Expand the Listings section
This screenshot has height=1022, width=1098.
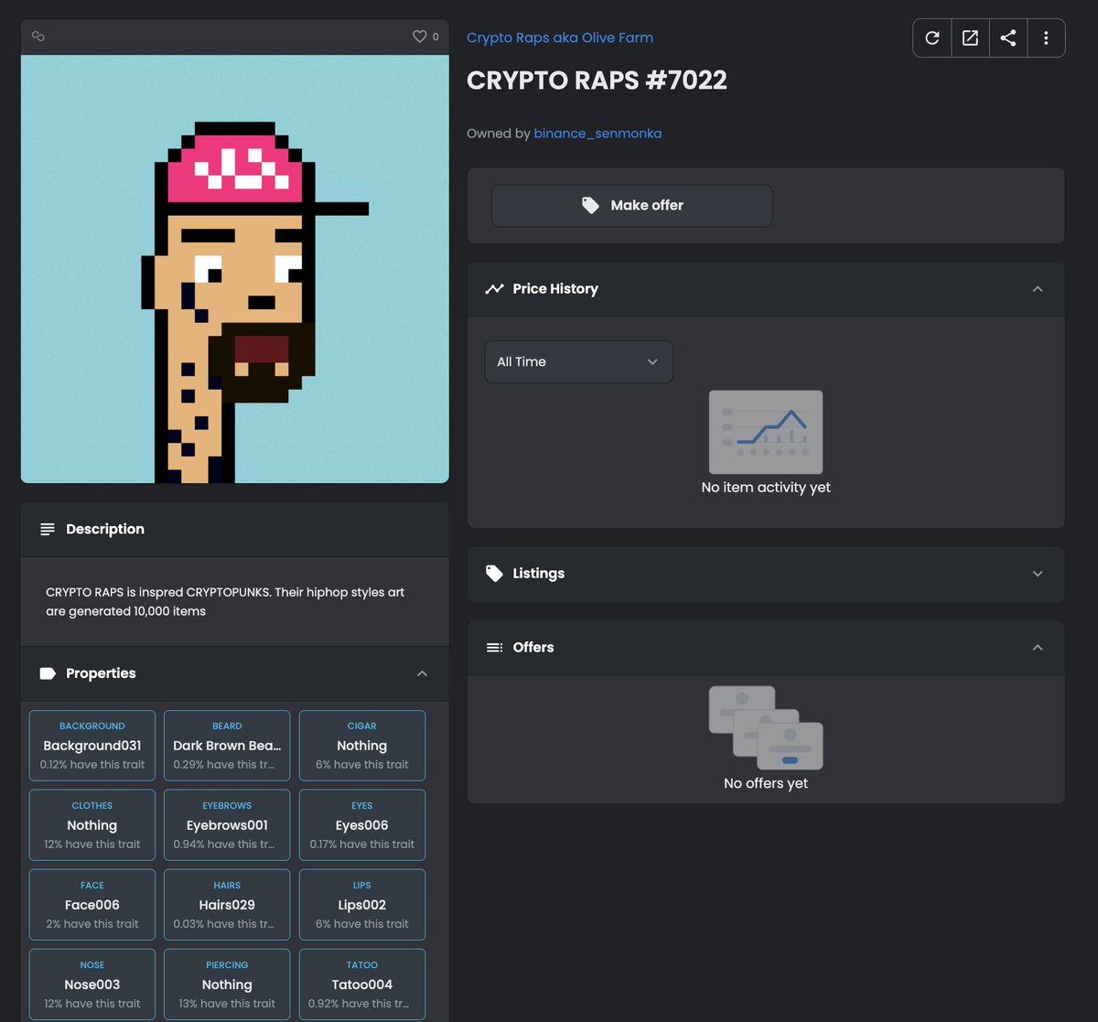click(1038, 574)
